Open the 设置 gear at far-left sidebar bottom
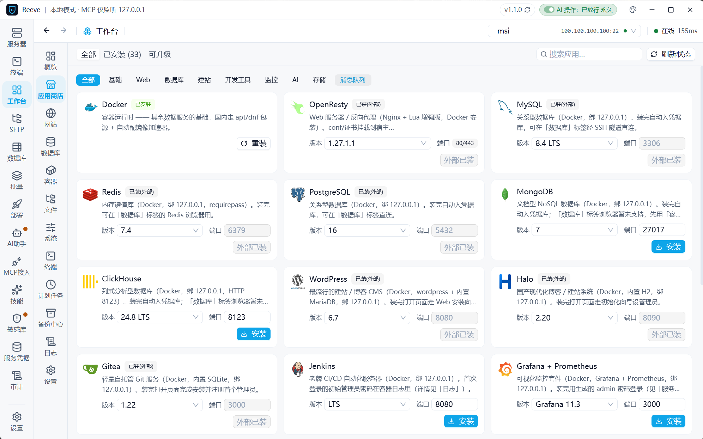This screenshot has height=439, width=703. pyautogui.click(x=17, y=421)
